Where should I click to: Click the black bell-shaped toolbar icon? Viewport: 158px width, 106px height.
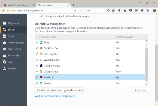click(x=142, y=10)
